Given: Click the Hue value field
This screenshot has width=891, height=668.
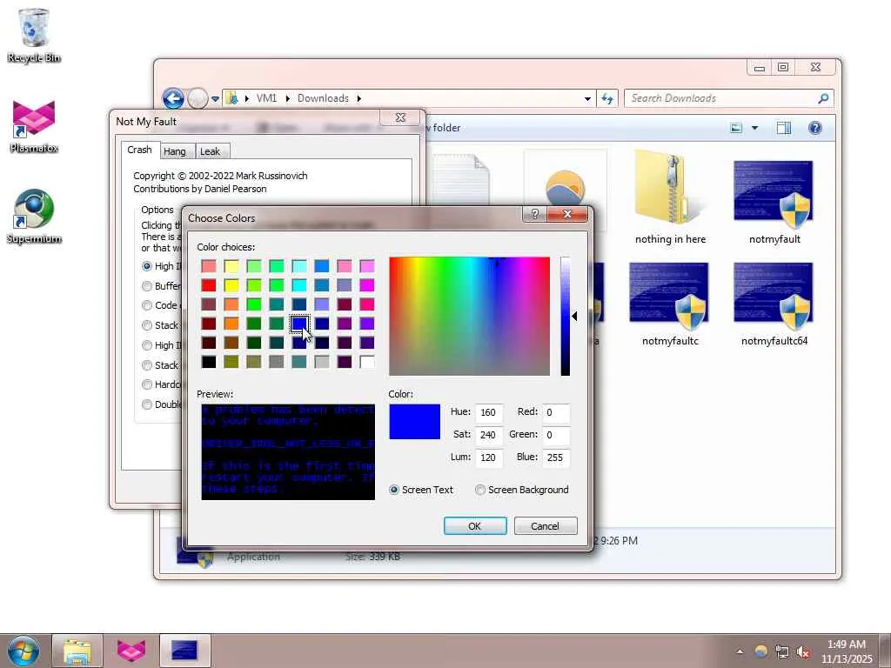Looking at the screenshot, I should pyautogui.click(x=489, y=412).
